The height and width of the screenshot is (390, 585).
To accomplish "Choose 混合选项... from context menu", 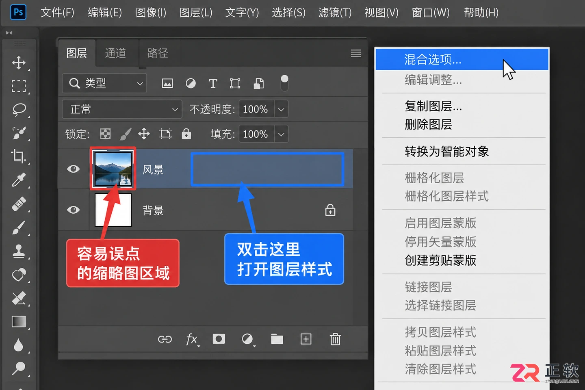I will click(x=462, y=60).
